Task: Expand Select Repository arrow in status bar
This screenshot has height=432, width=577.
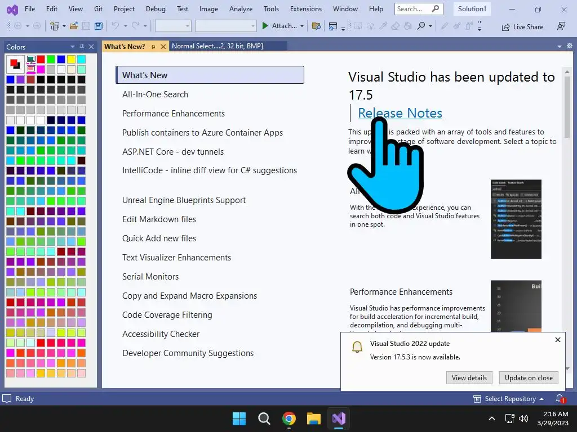Action: 542,399
